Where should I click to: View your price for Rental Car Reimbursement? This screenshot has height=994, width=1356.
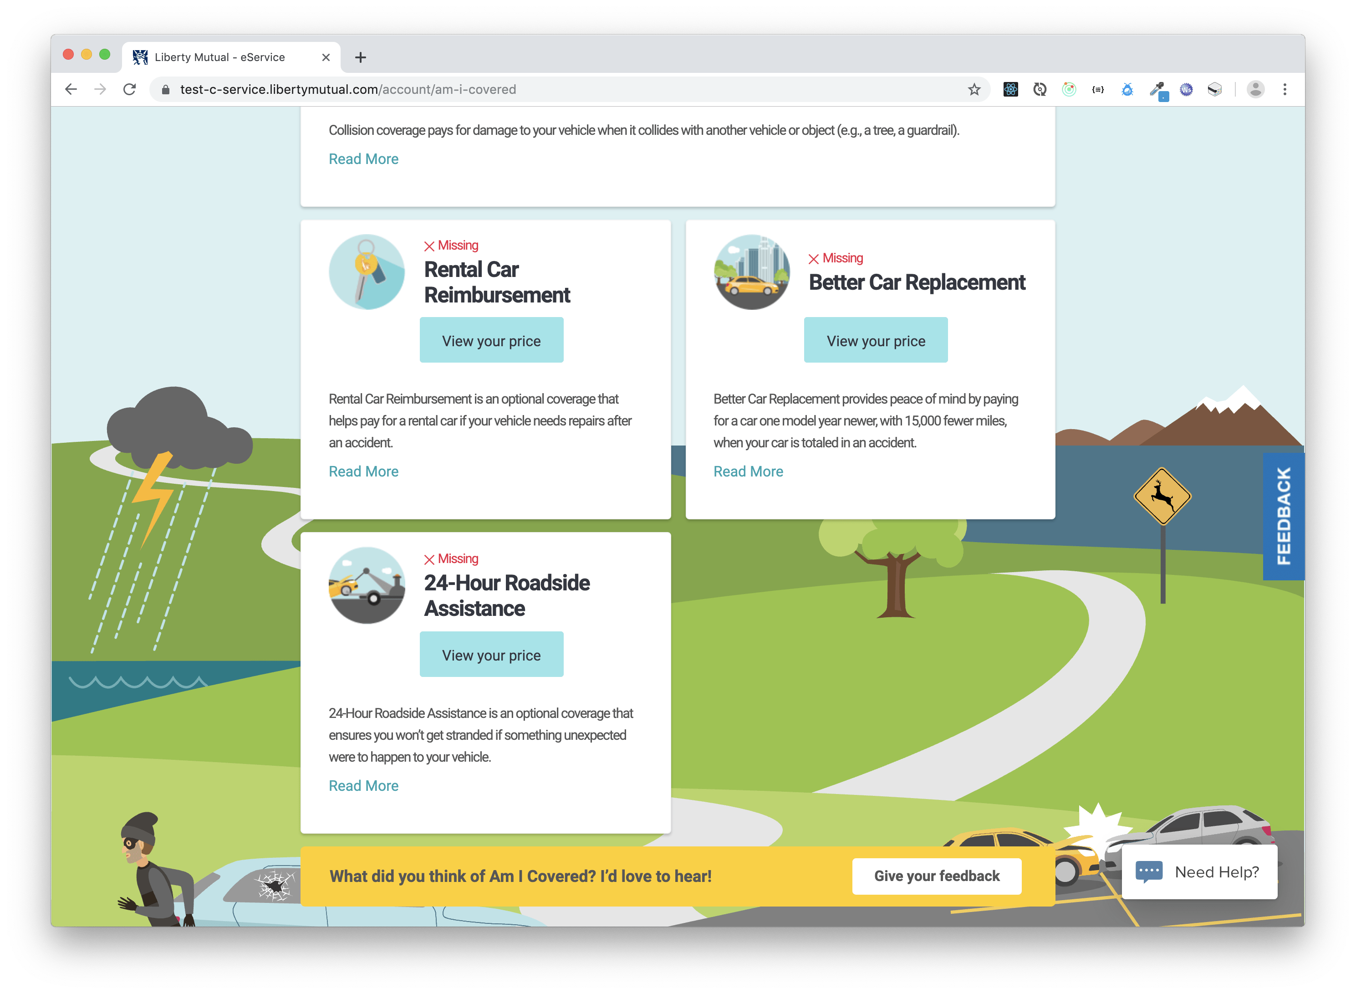(491, 340)
